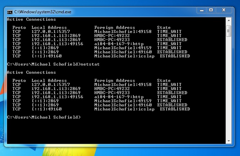
Task: Click the Proto header in first table
Action: [x=19, y=28]
